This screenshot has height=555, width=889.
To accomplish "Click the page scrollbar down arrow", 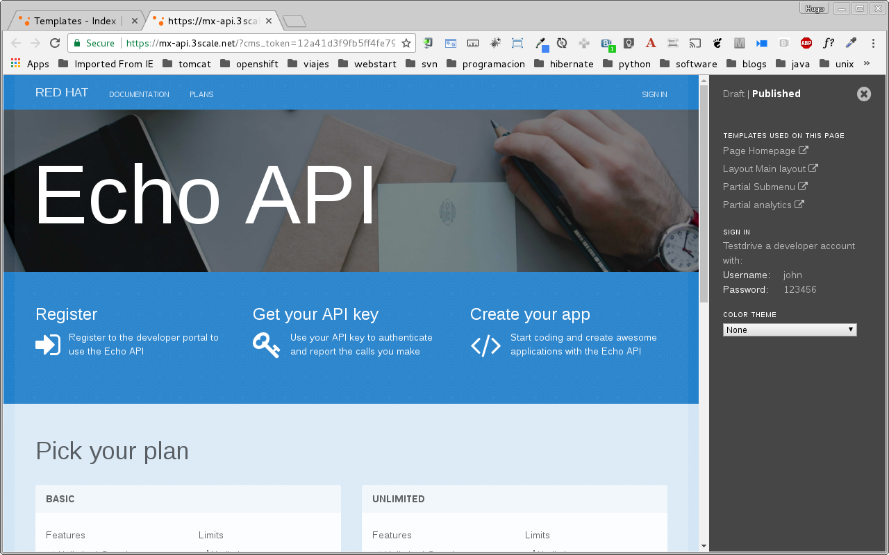I will coord(704,547).
